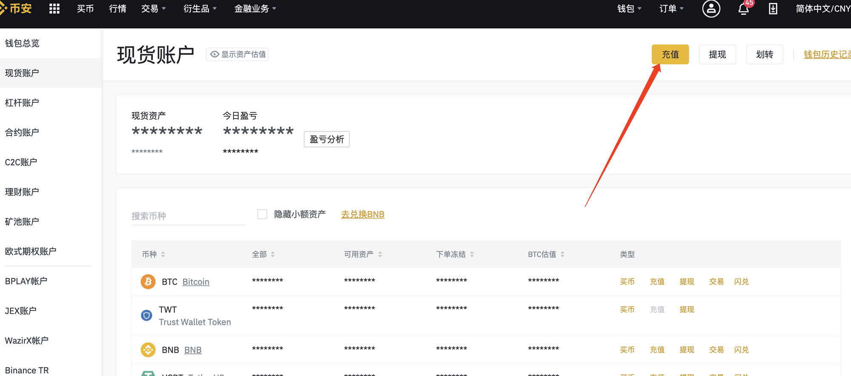Click the BTC coin icon
Image resolution: width=851 pixels, height=376 pixels.
(148, 281)
